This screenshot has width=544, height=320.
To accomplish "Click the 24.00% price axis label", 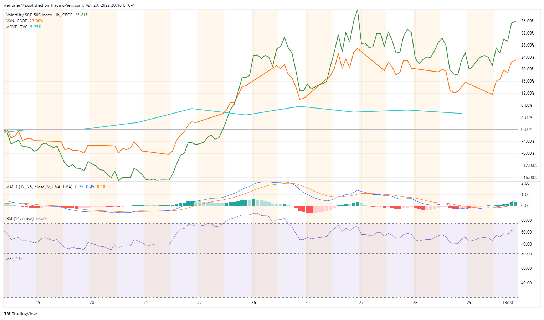I will 528,57.
